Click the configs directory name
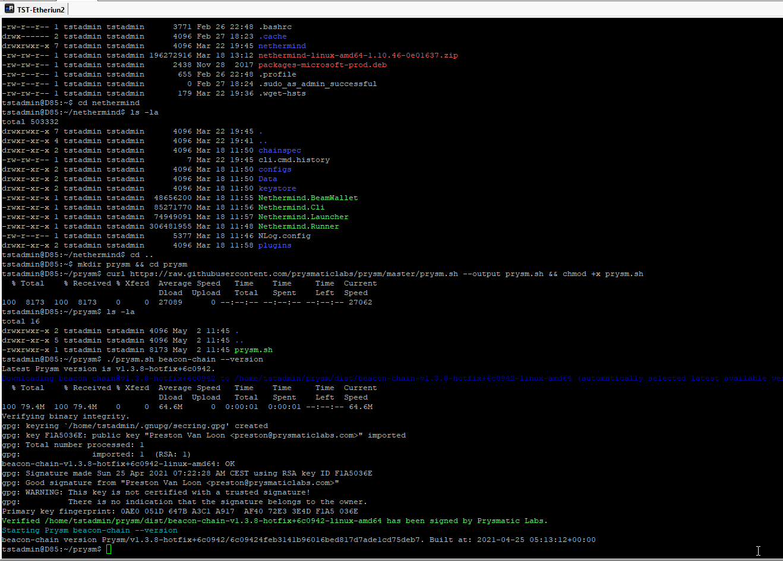Screen dimensions: 783x561 [x=275, y=169]
